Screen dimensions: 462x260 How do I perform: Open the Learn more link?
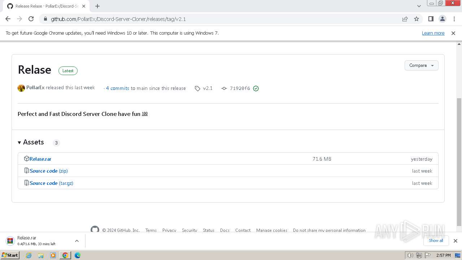coord(433,33)
